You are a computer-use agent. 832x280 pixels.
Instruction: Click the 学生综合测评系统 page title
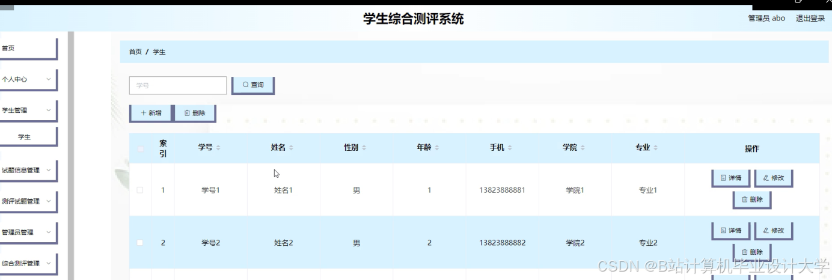[x=414, y=19]
